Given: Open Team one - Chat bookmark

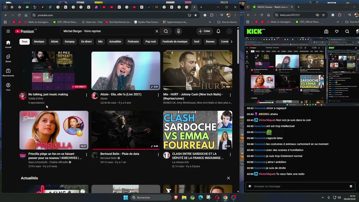Looking at the screenshot, I should click(92, 22).
